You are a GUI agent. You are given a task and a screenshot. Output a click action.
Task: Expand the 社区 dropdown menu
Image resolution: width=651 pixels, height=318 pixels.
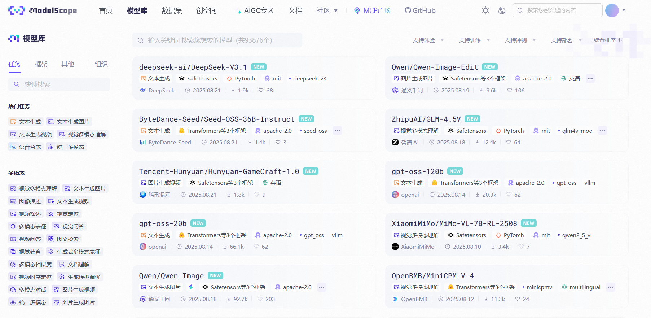[x=327, y=10]
